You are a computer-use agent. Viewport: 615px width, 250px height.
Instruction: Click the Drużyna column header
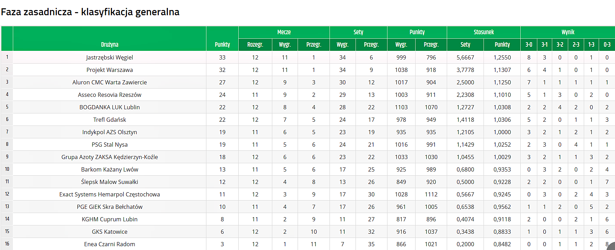[110, 45]
